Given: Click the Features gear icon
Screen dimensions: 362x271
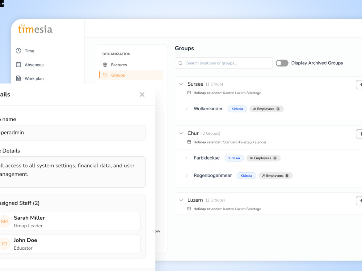Looking at the screenshot, I should [105, 65].
